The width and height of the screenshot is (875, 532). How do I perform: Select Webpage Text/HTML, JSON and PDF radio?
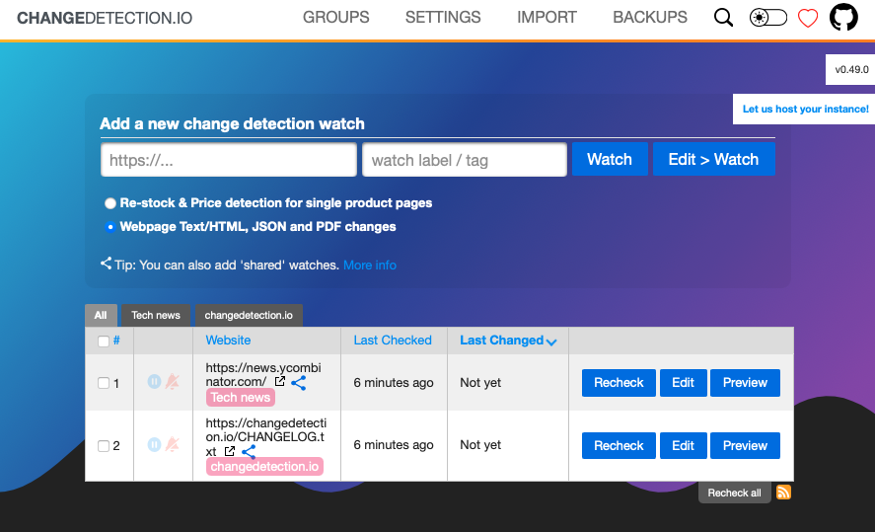coord(110,227)
